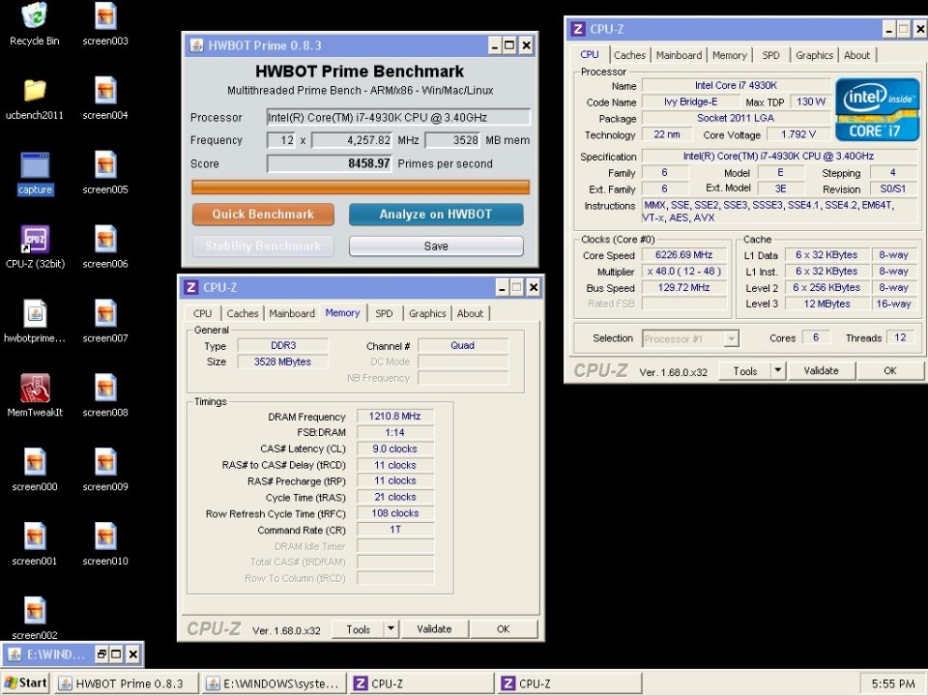928x696 pixels.
Task: Open the Graphics tab in the right CPU-Z window
Action: click(814, 55)
